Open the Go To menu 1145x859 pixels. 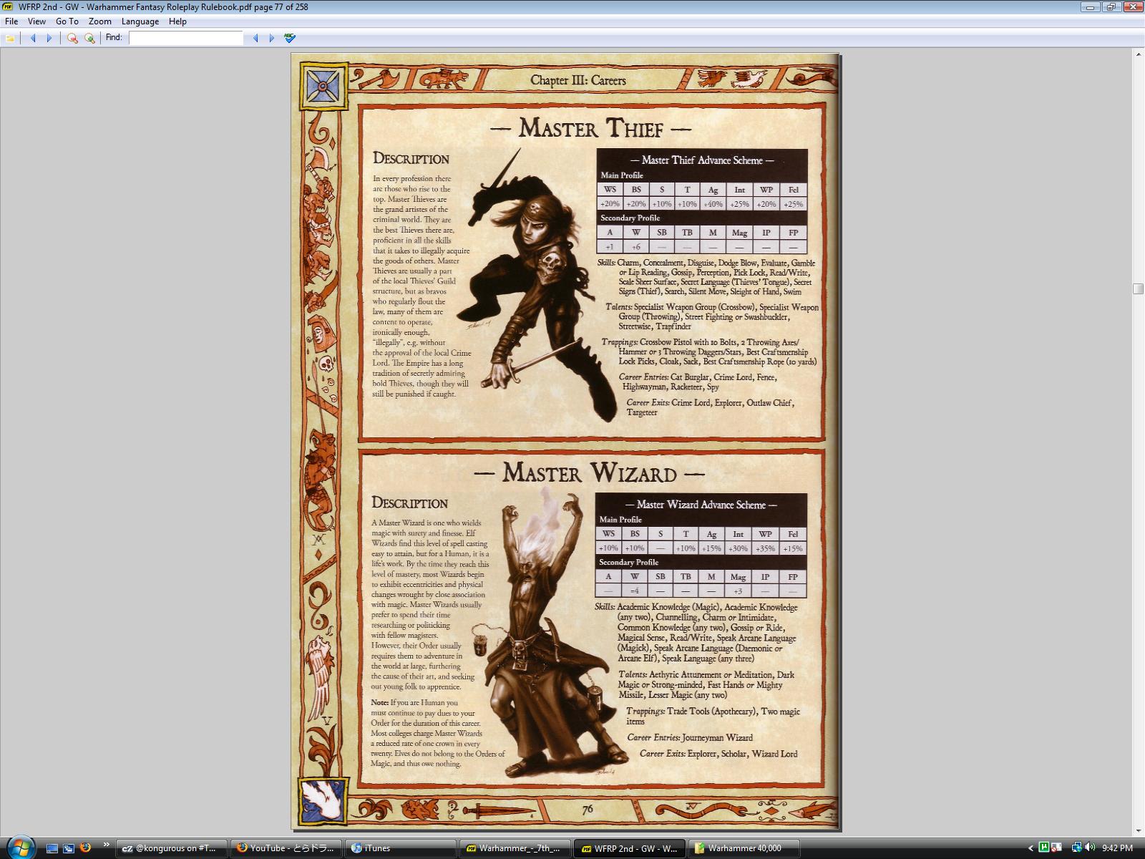(67, 21)
